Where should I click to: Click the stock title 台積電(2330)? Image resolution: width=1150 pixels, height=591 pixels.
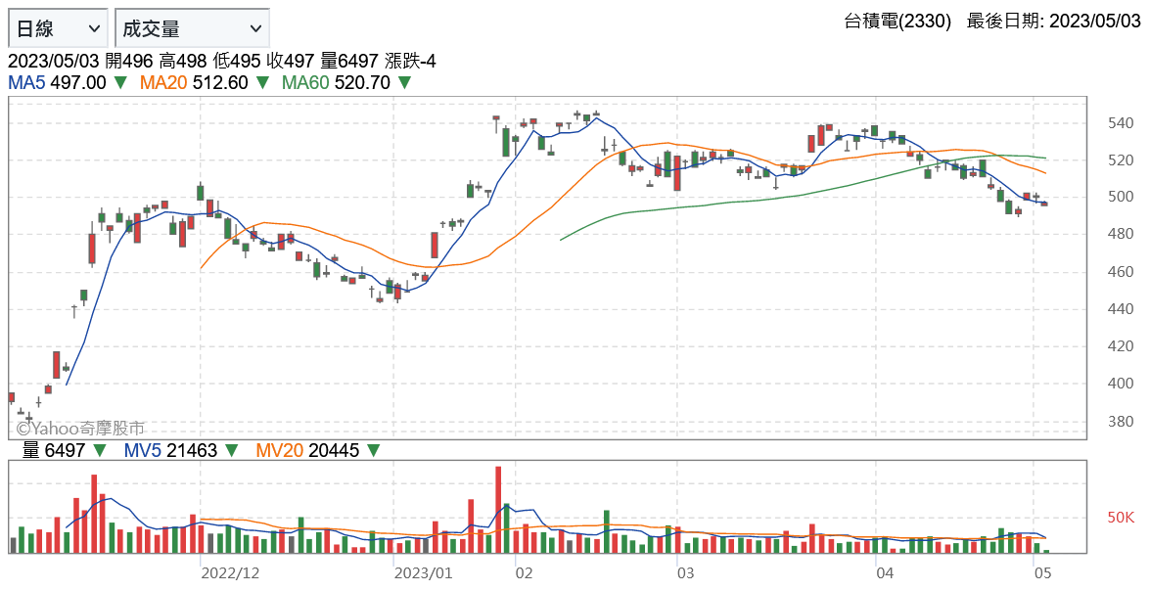click(x=897, y=21)
